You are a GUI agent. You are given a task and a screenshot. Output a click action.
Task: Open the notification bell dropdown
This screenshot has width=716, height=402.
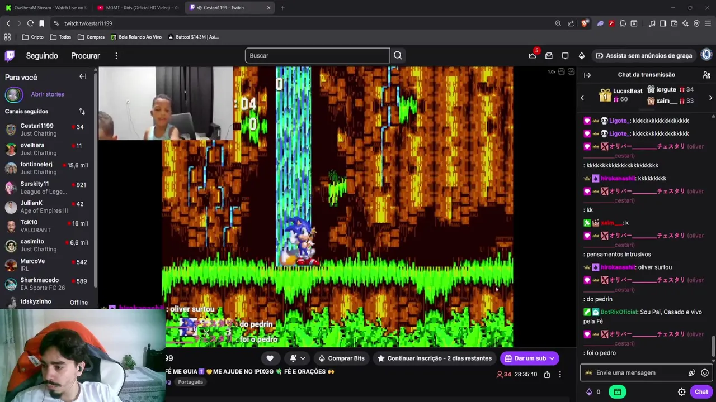pos(298,358)
